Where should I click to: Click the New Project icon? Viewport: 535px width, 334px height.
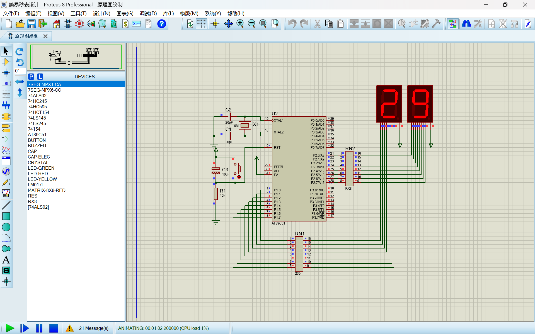(9, 24)
